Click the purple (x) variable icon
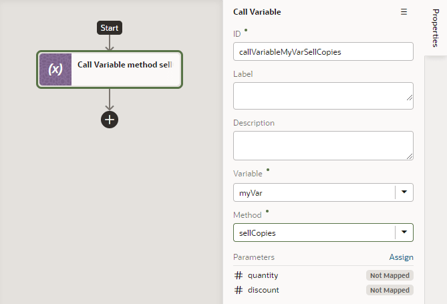This screenshot has height=304, width=447. (x=55, y=69)
